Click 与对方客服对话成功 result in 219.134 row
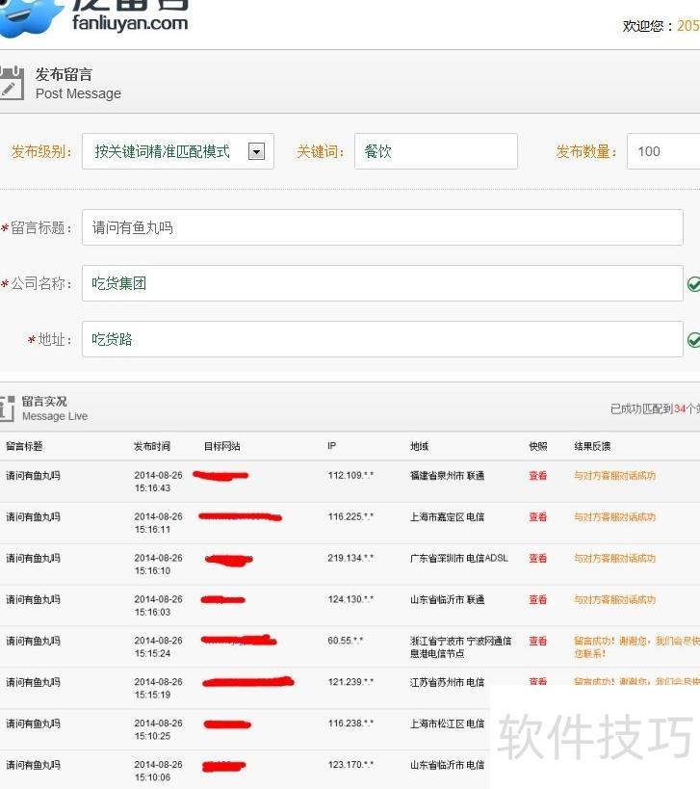 [x=615, y=558]
